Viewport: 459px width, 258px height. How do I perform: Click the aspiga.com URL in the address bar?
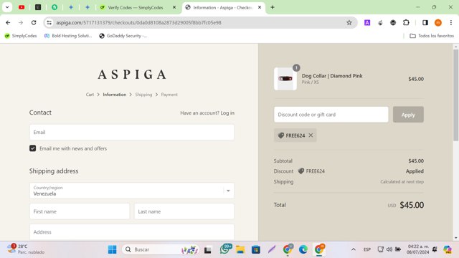tap(138, 22)
